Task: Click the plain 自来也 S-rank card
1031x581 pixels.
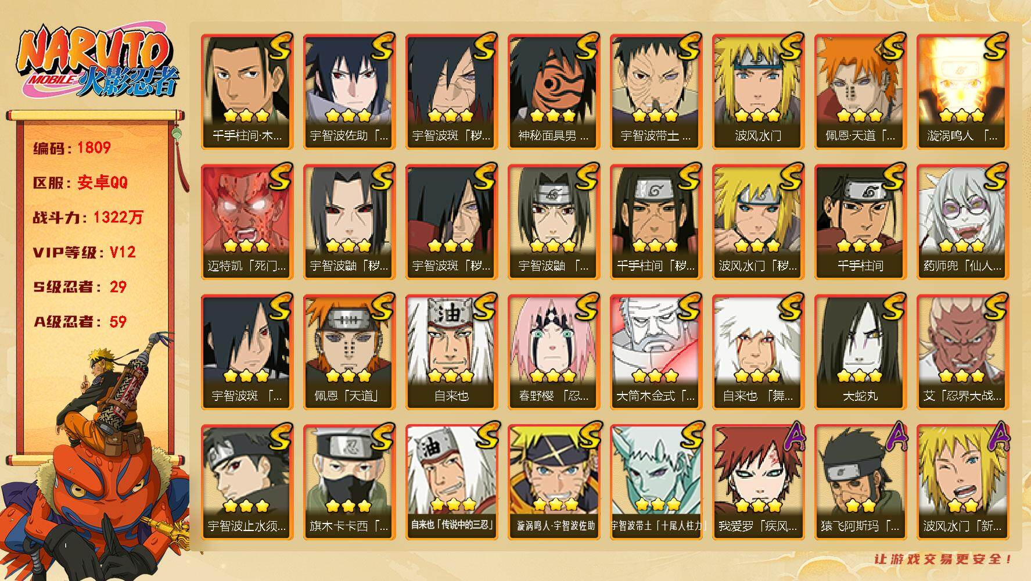Action: [451, 352]
